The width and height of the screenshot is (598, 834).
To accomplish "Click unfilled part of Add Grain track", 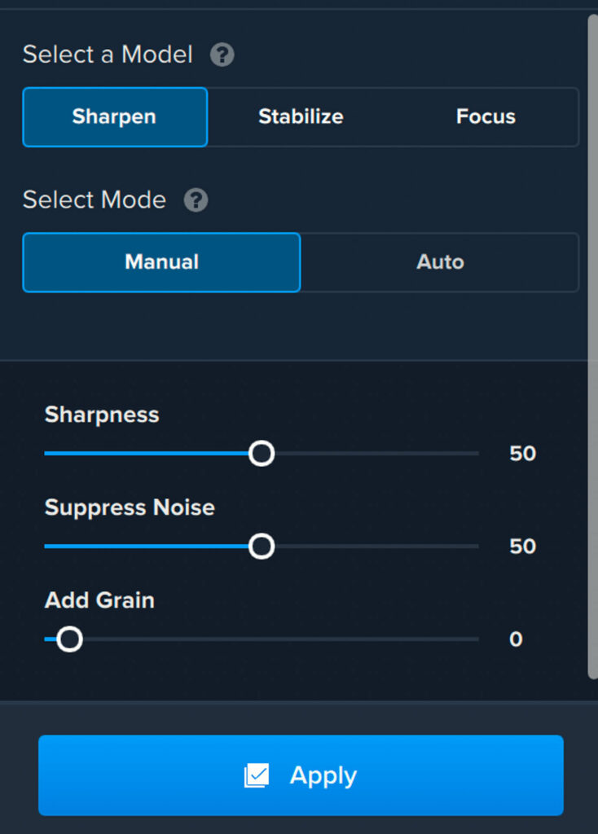I will tap(281, 639).
